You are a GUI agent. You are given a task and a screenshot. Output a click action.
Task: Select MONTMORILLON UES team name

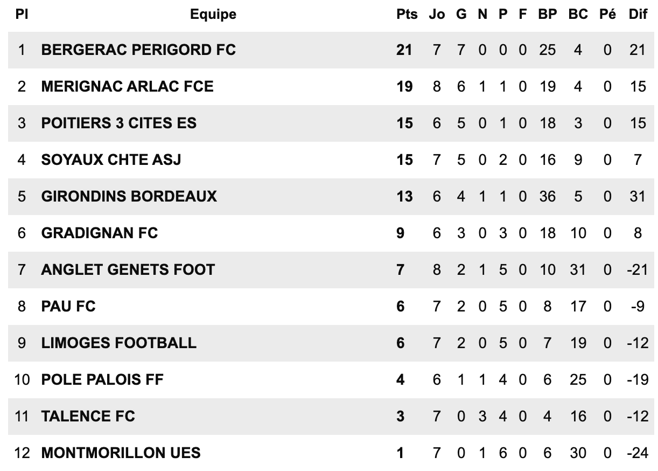(121, 453)
